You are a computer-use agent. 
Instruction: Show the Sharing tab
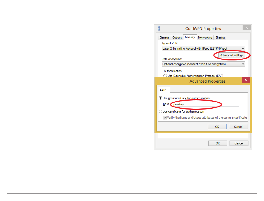(x=220, y=37)
